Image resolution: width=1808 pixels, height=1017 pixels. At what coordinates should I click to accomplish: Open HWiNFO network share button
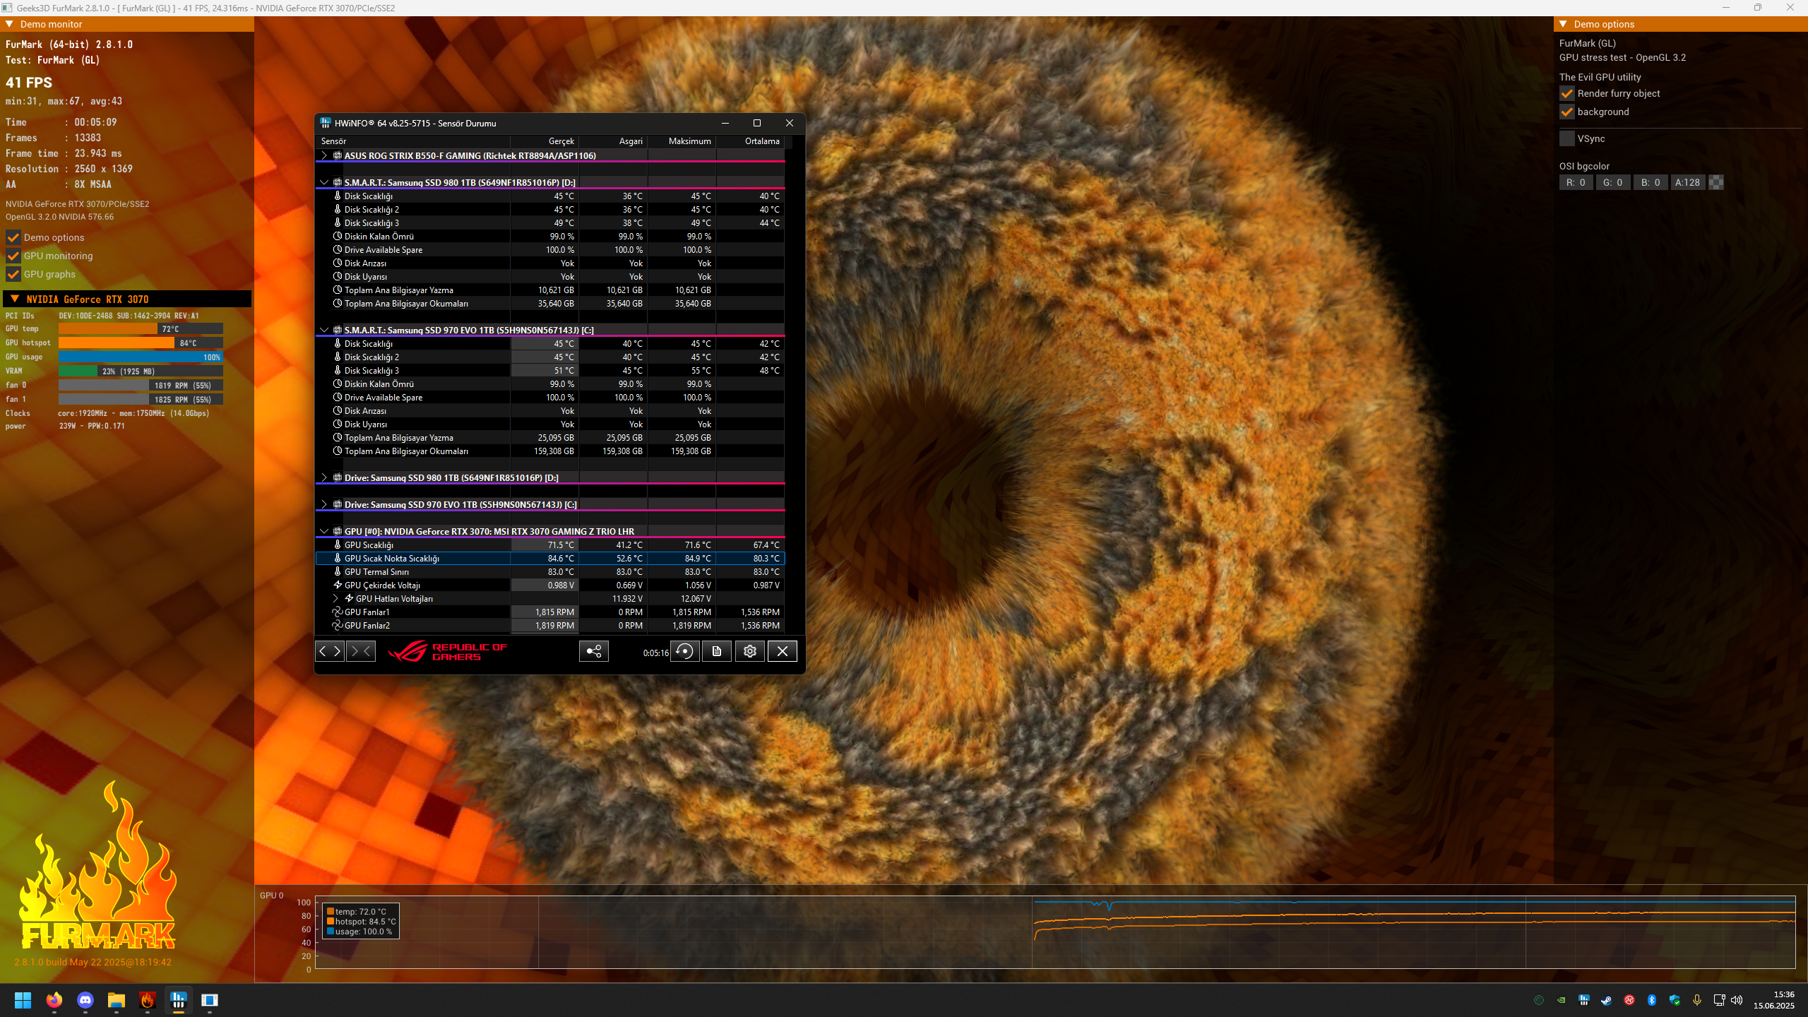594,651
